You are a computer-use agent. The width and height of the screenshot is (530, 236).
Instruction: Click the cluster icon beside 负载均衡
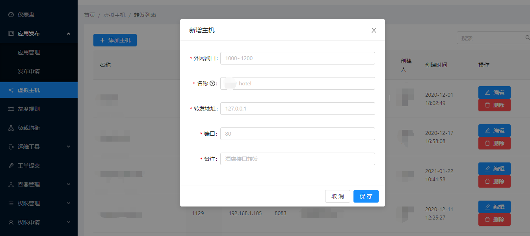pyautogui.click(x=11, y=128)
